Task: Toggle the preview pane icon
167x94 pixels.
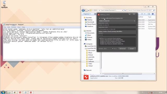Action: pos(148,14)
